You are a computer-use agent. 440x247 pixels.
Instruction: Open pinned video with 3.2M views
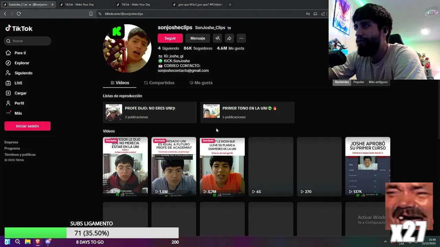125,167
